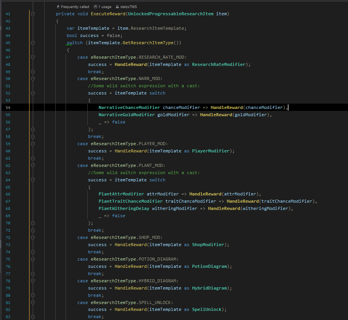The image size is (348, 320).
Task: Click line number 54 in gutter
Action: tap(8, 107)
